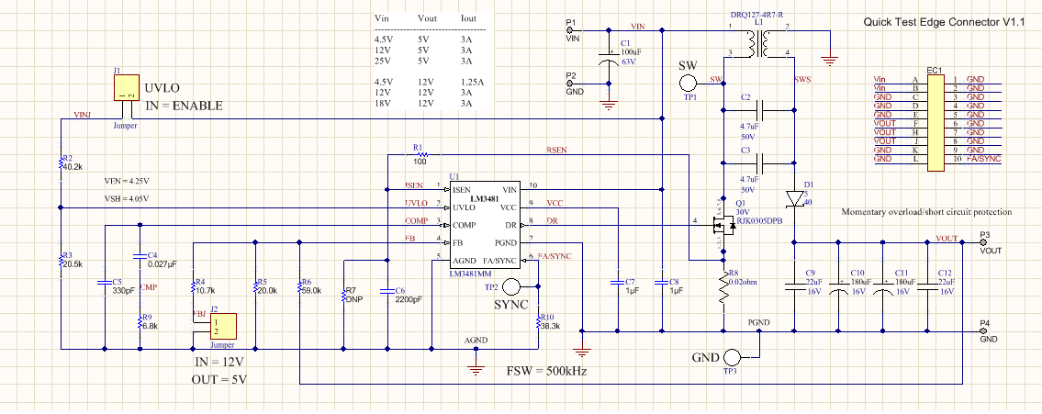Select capacitor C10 180uF symbol
The width and height of the screenshot is (1042, 414).
coord(839,287)
